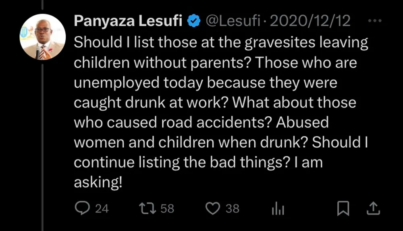Click the reply speech bubble icon

82,208
